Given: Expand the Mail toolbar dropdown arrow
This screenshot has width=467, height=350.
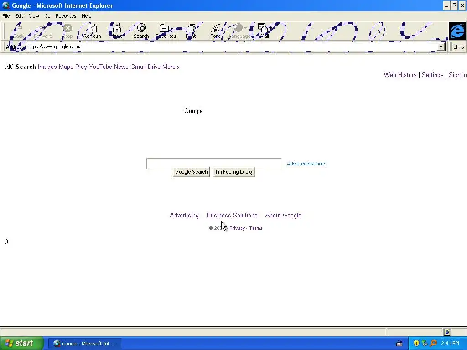Looking at the screenshot, I should [270, 28].
